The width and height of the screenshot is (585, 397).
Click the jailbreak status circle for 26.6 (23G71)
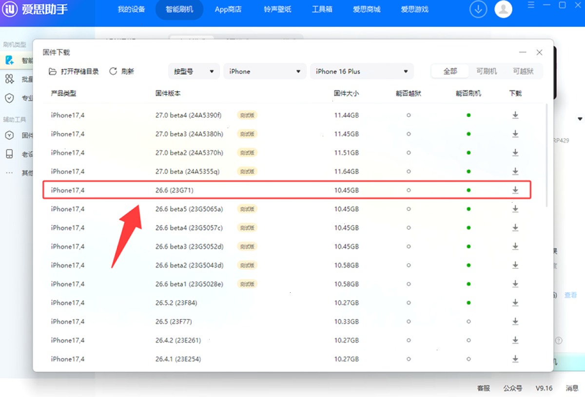[x=409, y=190]
